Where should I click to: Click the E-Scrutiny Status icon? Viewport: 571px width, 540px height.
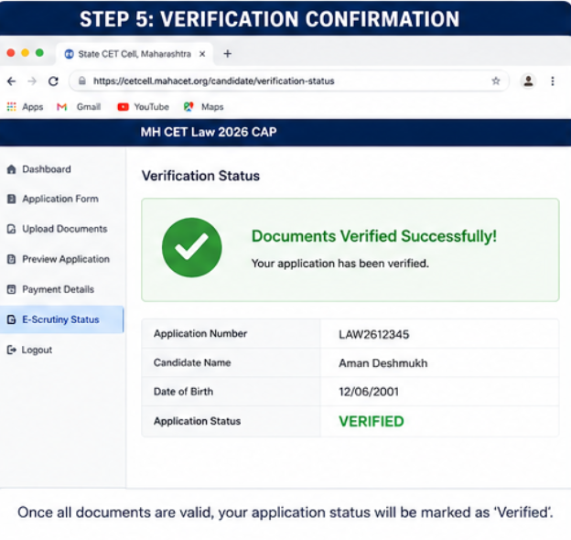coord(12,319)
